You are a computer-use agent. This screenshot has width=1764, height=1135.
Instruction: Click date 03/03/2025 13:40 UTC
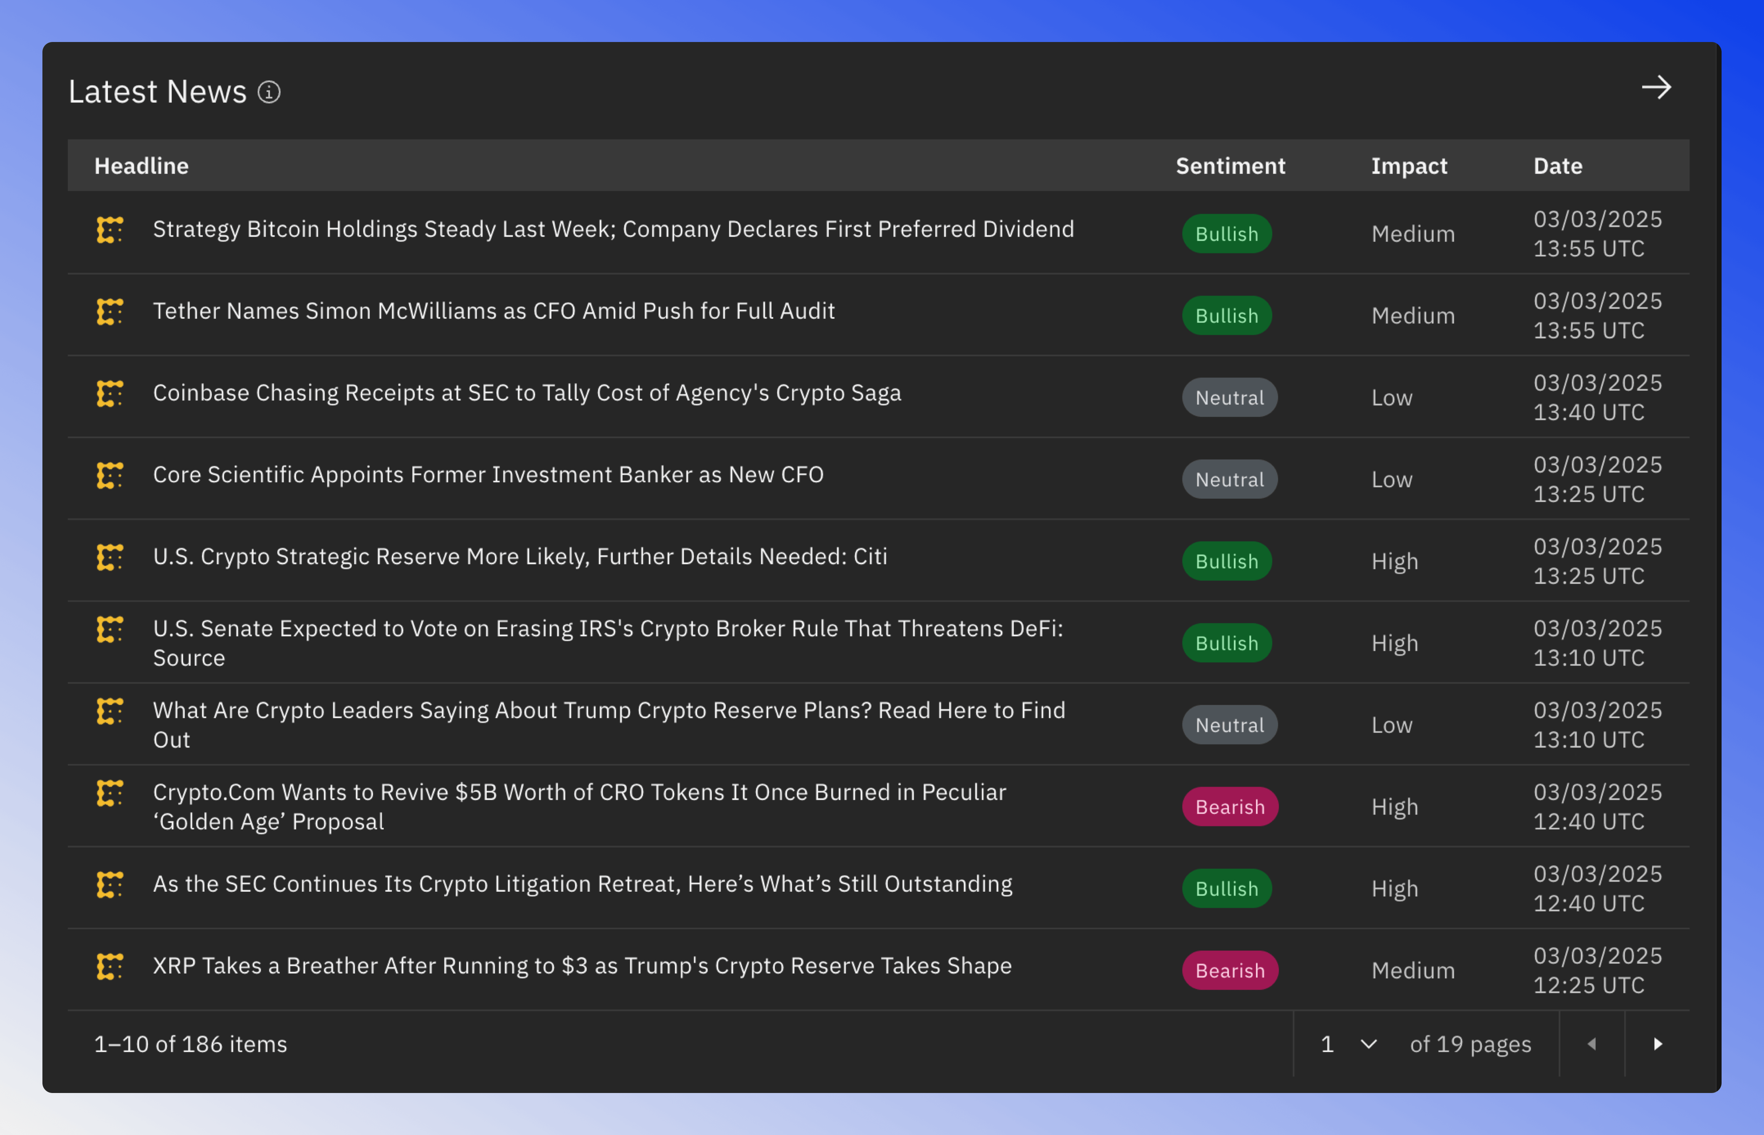click(1598, 397)
